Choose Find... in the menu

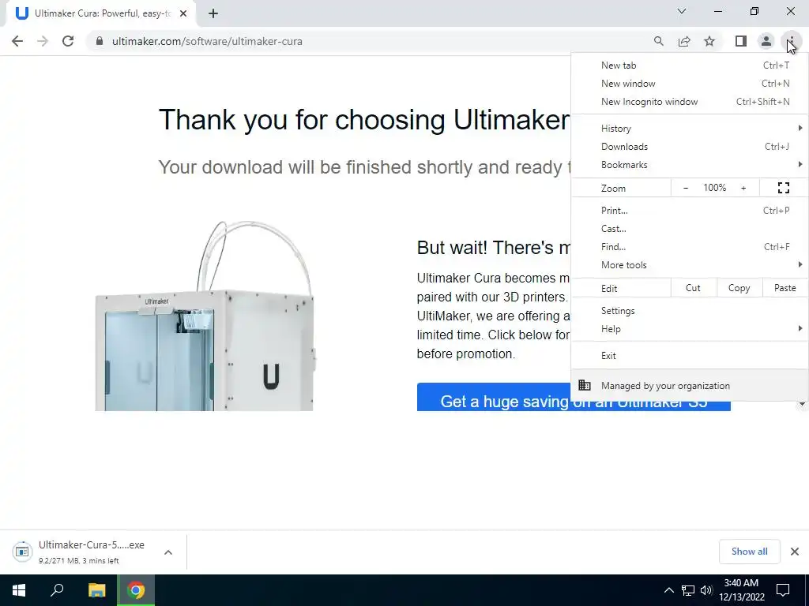point(689,247)
